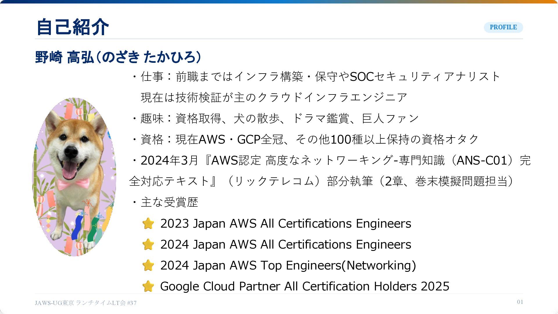Click the star beside 2024 Japan AWS Top Engineers
This screenshot has height=314, width=558.
tap(148, 265)
